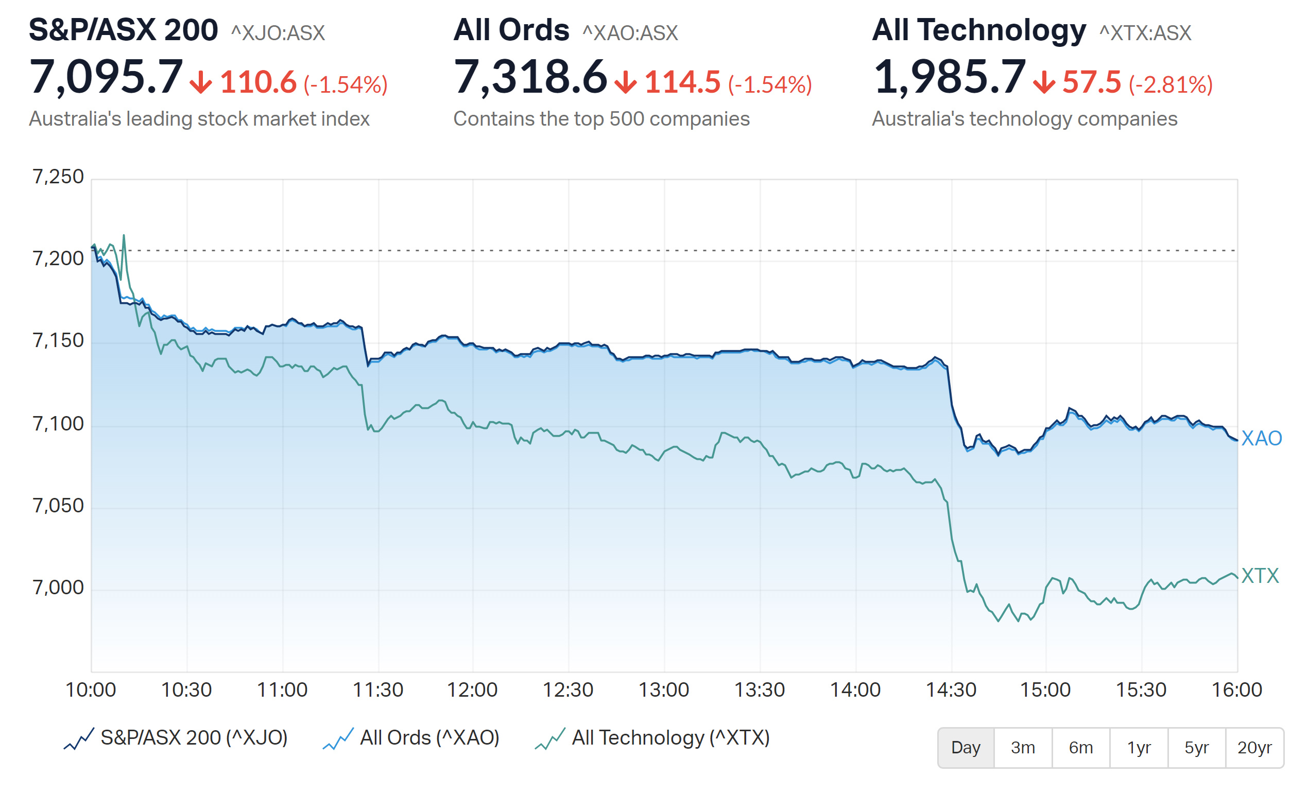Image resolution: width=1308 pixels, height=793 pixels.
Task: Show the 5yr chart range
Action: 1197,748
